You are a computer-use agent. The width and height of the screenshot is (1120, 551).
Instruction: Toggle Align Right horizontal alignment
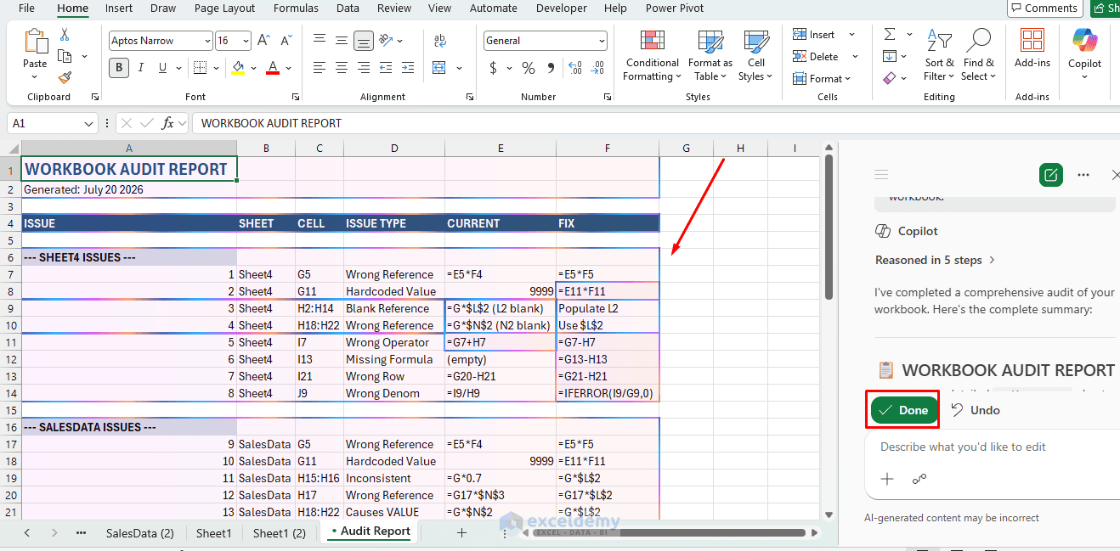pyautogui.click(x=364, y=68)
